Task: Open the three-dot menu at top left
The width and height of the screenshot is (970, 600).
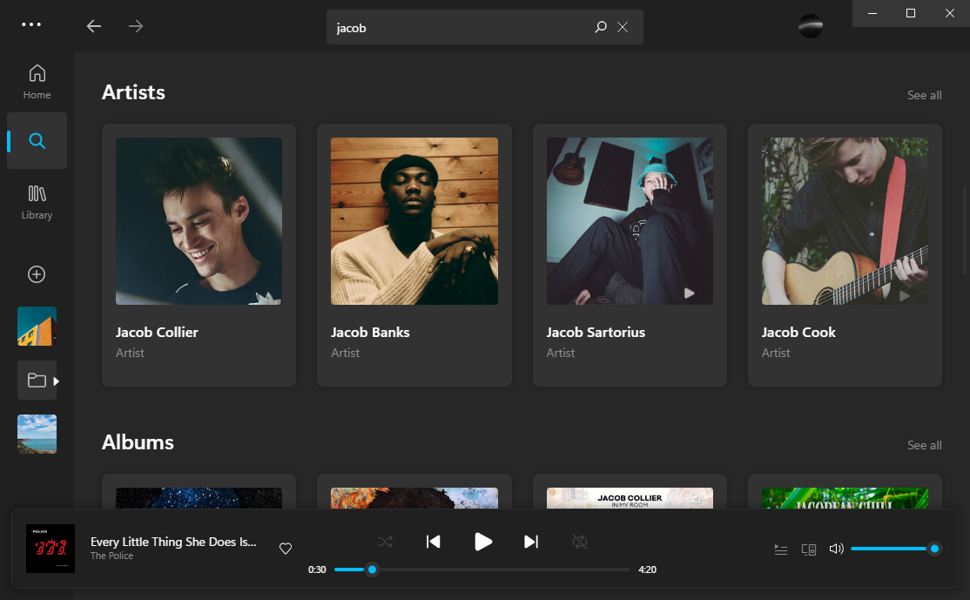Action: pos(31,24)
